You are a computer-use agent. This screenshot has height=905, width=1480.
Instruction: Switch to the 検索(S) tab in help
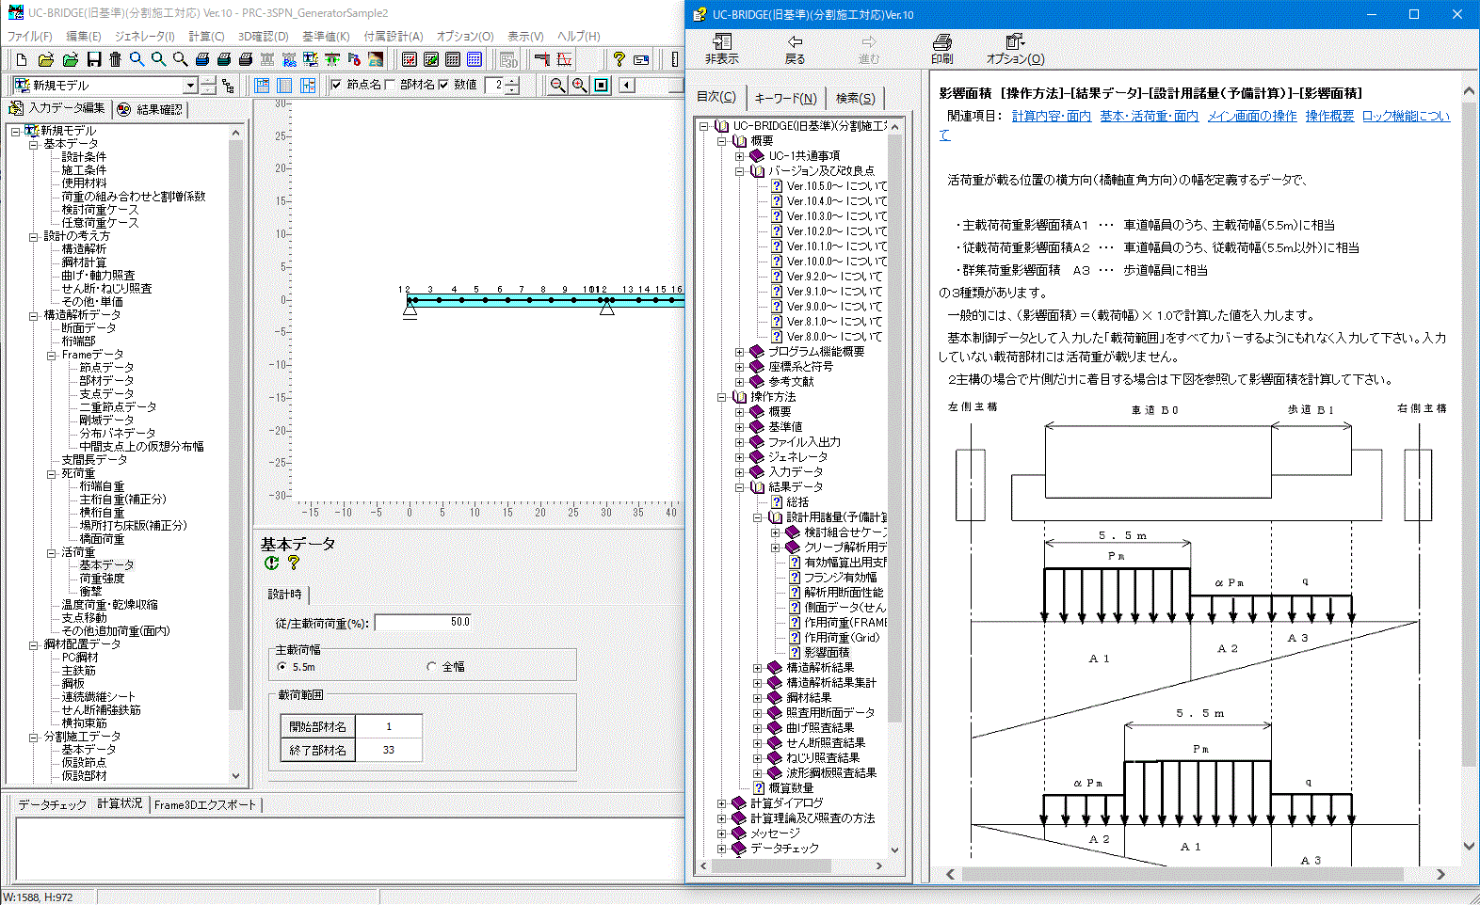[855, 98]
